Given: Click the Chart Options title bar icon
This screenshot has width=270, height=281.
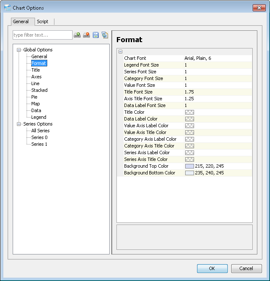Looking at the screenshot, I should pos(8,8).
